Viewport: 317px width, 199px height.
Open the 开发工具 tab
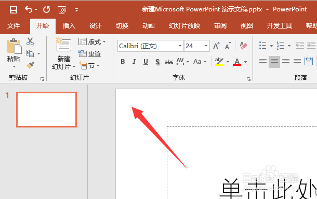pyautogui.click(x=280, y=26)
